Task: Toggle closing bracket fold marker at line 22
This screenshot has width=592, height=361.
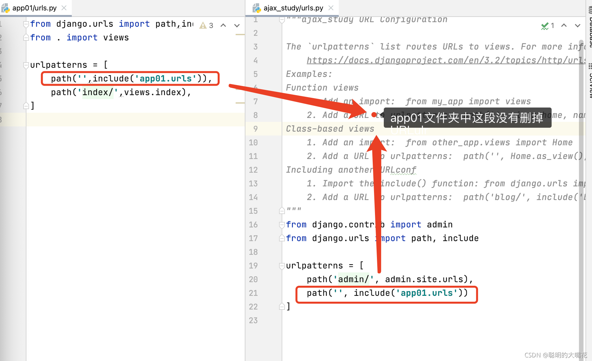Action: 282,307
